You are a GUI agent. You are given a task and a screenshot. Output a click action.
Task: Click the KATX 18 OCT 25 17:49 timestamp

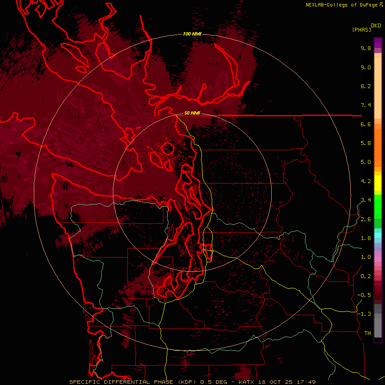click(x=277, y=382)
